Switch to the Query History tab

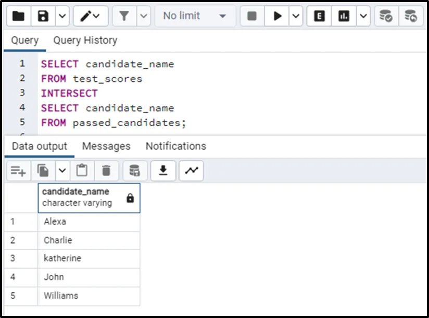pos(85,40)
